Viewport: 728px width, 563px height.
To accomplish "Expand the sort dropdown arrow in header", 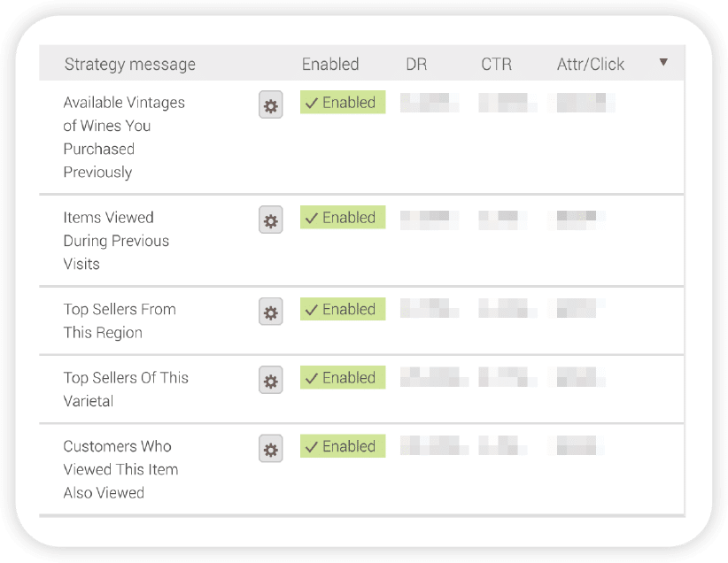I will coord(663,63).
